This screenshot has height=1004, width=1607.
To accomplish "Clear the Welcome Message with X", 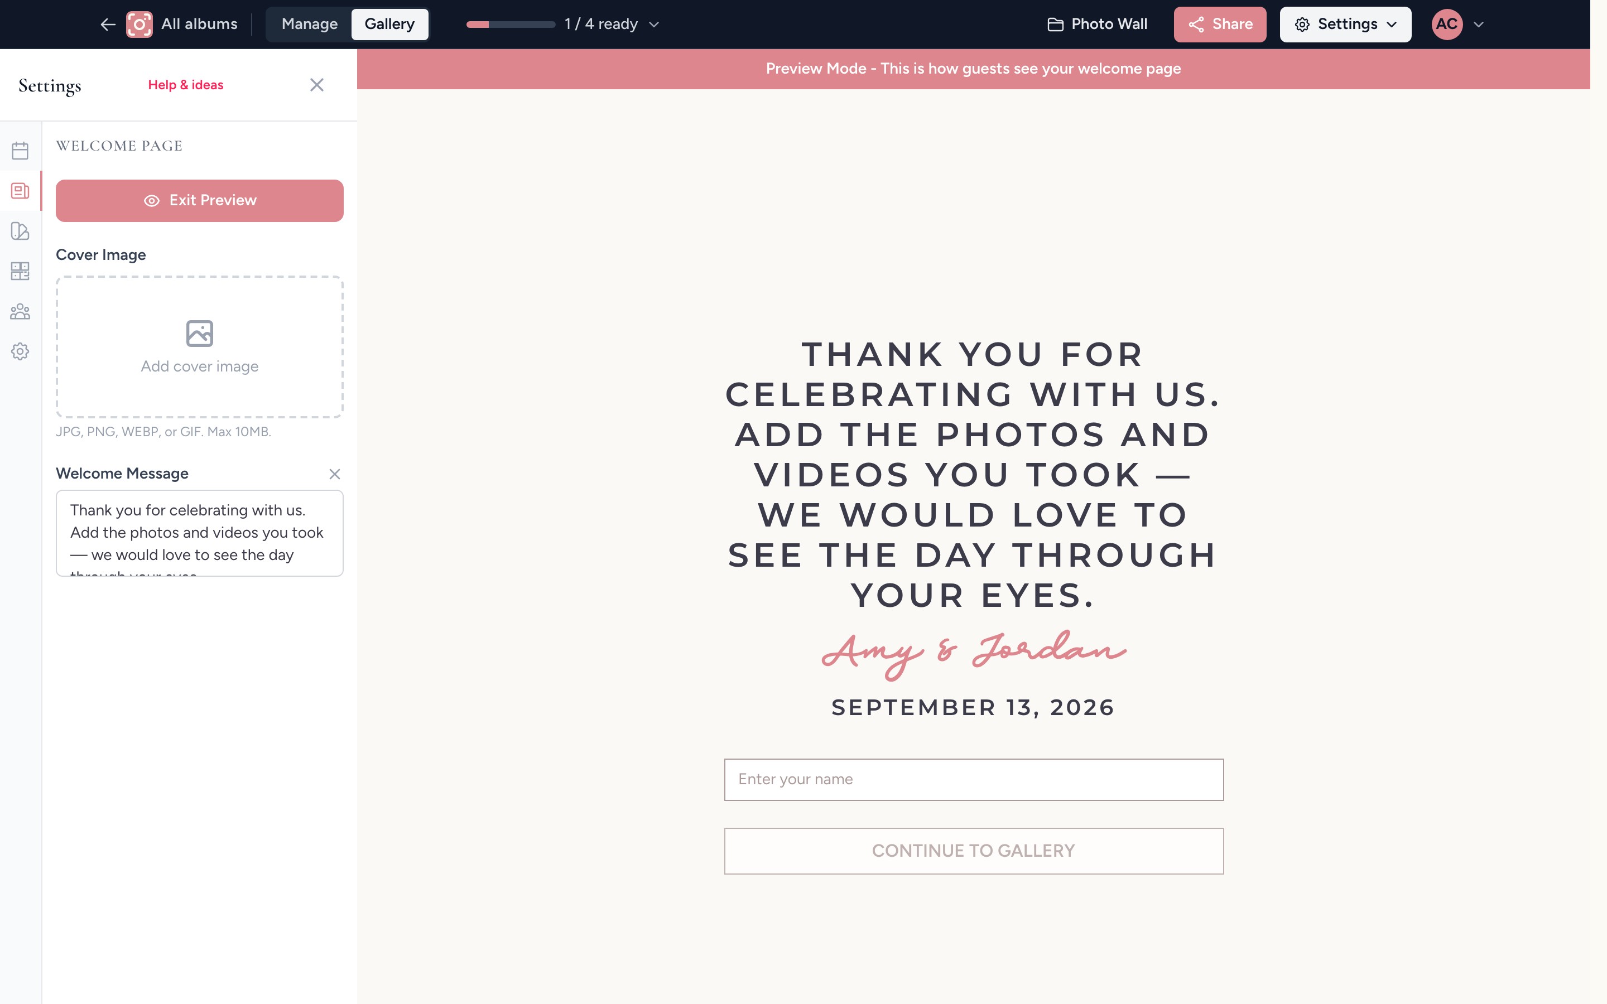I will (335, 474).
